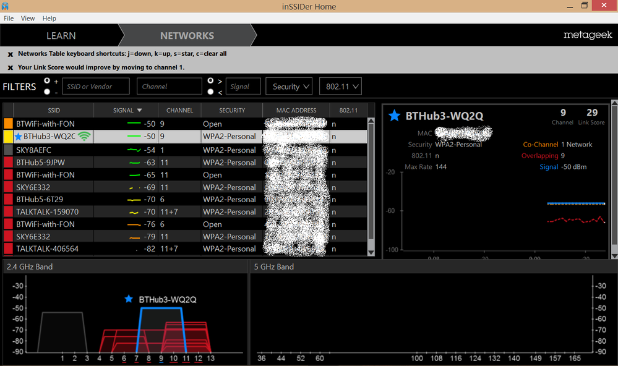Select the BTHub5-9JPW network row

185,163
